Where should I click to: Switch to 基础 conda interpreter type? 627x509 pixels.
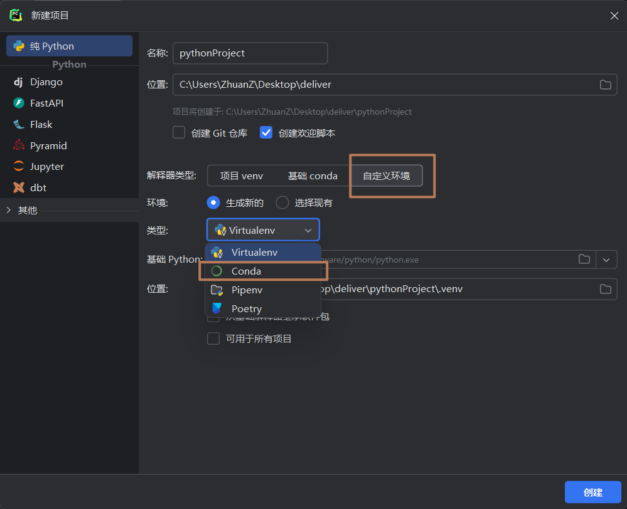[313, 176]
